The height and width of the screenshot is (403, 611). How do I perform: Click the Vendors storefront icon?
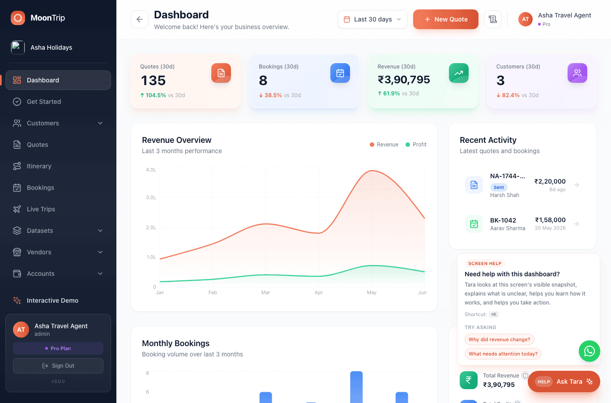(17, 252)
